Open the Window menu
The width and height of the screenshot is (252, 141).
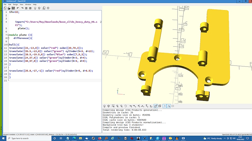coord(28,5)
